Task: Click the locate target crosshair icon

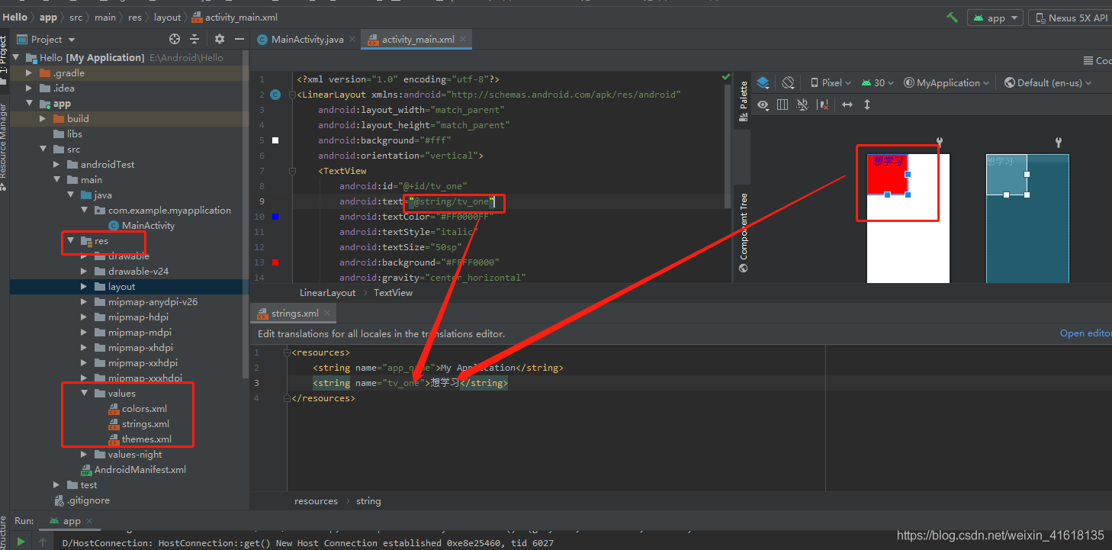Action: pyautogui.click(x=175, y=39)
